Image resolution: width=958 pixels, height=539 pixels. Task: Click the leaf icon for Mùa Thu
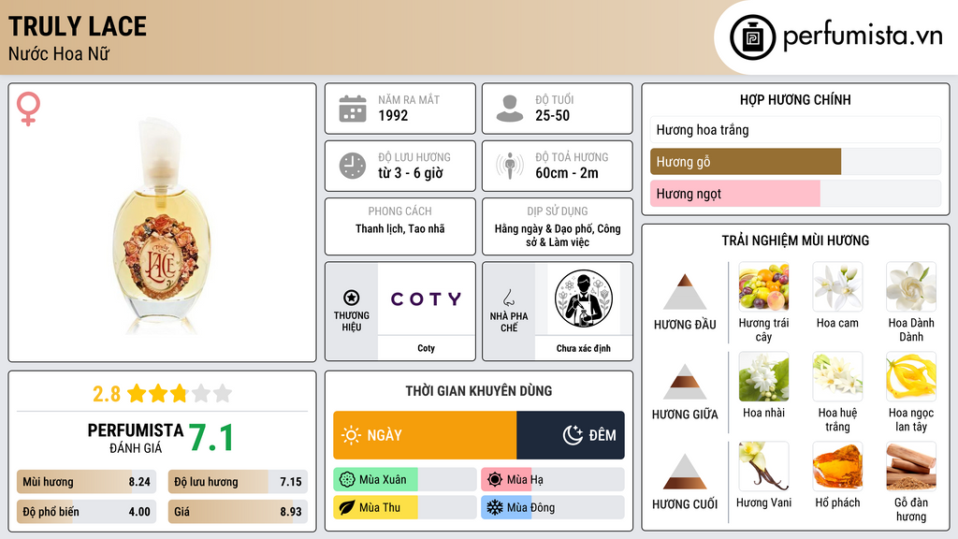coord(347,507)
